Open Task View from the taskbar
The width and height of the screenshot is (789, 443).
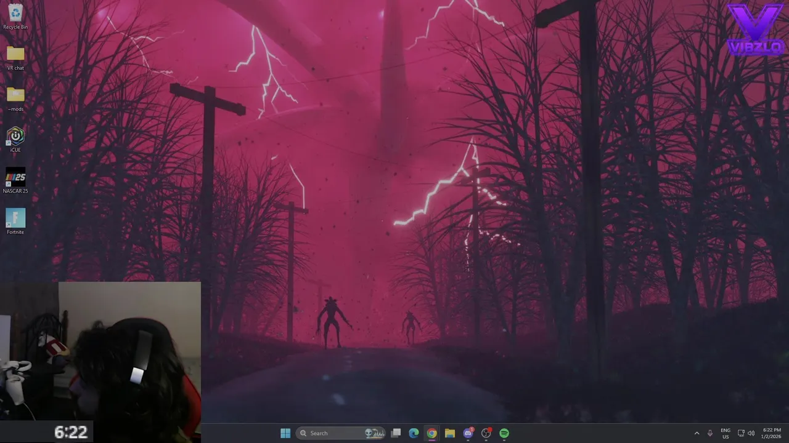coord(396,433)
